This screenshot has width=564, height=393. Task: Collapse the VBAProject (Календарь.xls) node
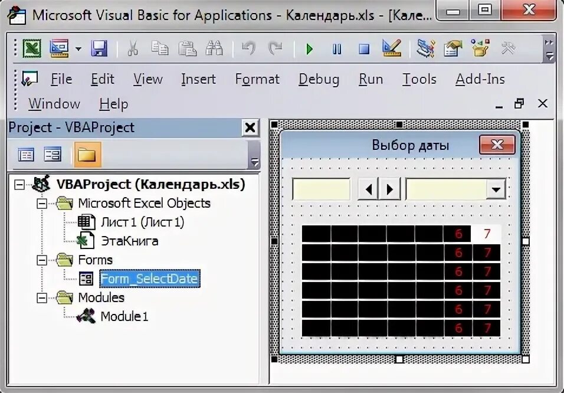[x=19, y=185]
